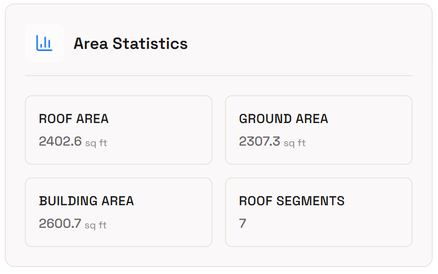Click the 2600.7 building area value

pos(60,223)
